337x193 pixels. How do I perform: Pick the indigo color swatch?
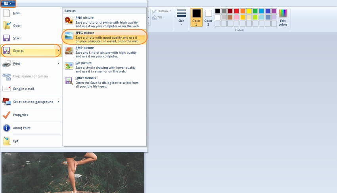point(268,11)
